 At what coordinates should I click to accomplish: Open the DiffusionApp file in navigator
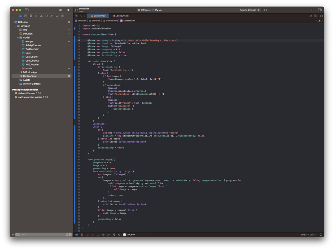click(x=30, y=72)
